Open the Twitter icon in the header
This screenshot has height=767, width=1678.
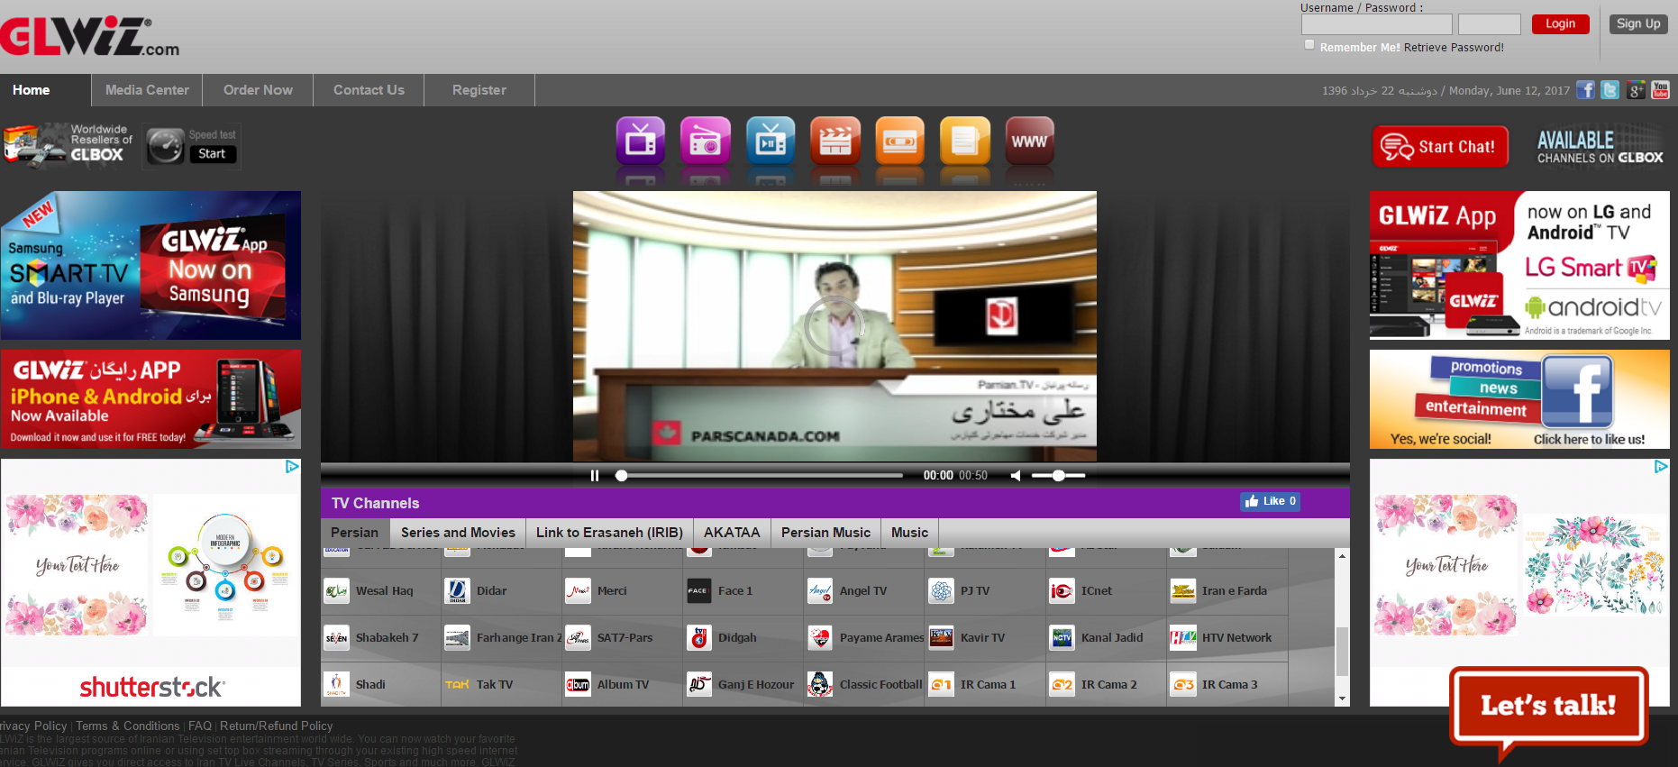[1610, 90]
